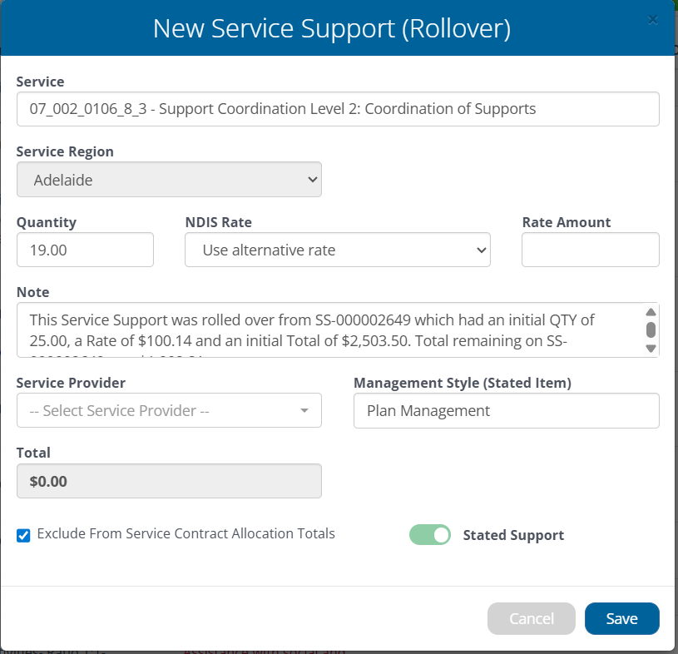Click the Quantity field showing 19.00
Screen dimensions: 678x654
pos(85,250)
